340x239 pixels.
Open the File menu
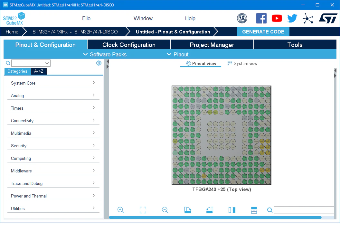point(86,18)
